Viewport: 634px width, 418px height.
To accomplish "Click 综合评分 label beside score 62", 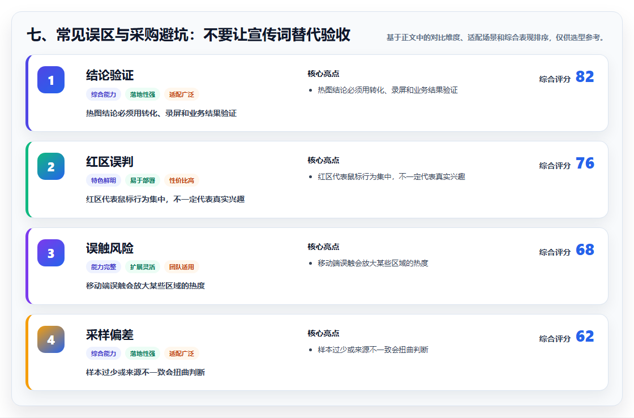I will point(555,338).
